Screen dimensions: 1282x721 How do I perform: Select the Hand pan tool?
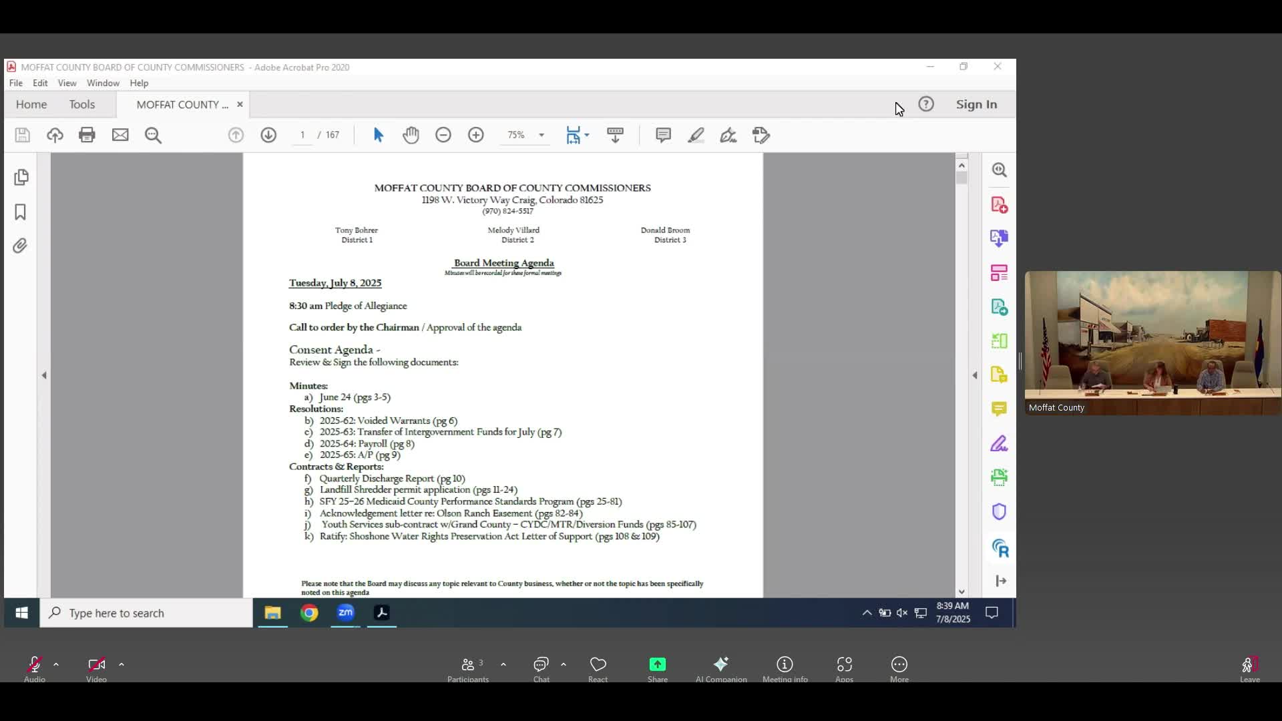pyautogui.click(x=411, y=135)
